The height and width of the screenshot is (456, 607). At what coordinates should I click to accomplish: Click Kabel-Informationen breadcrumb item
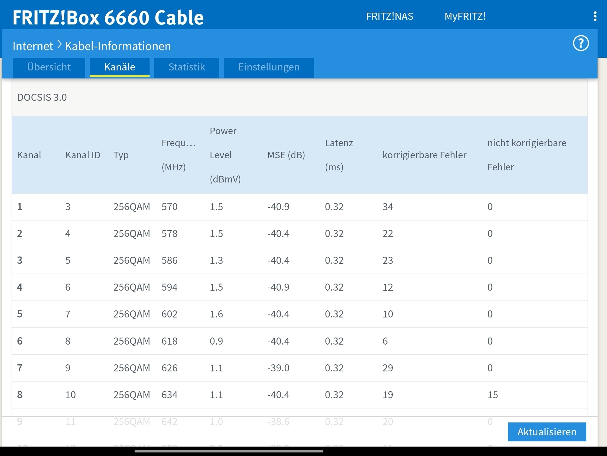118,46
